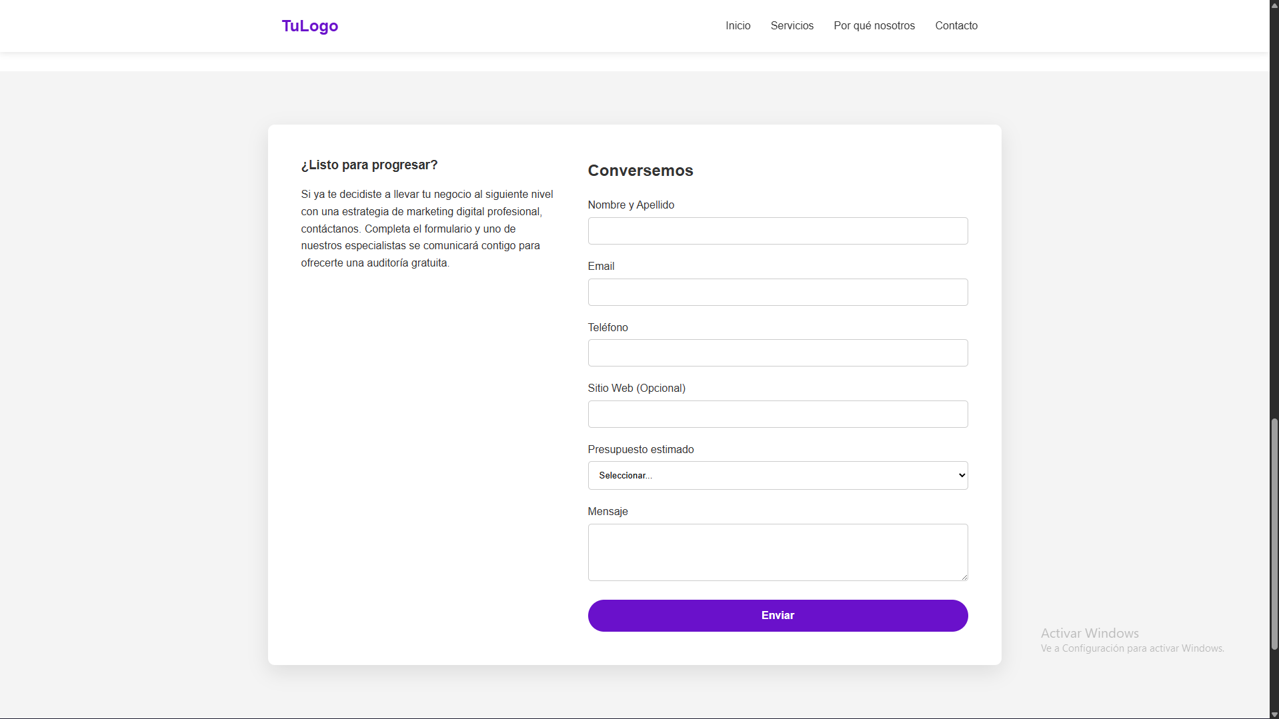This screenshot has height=719, width=1279.
Task: Click the Conversemos form heading
Action: pos(640,171)
